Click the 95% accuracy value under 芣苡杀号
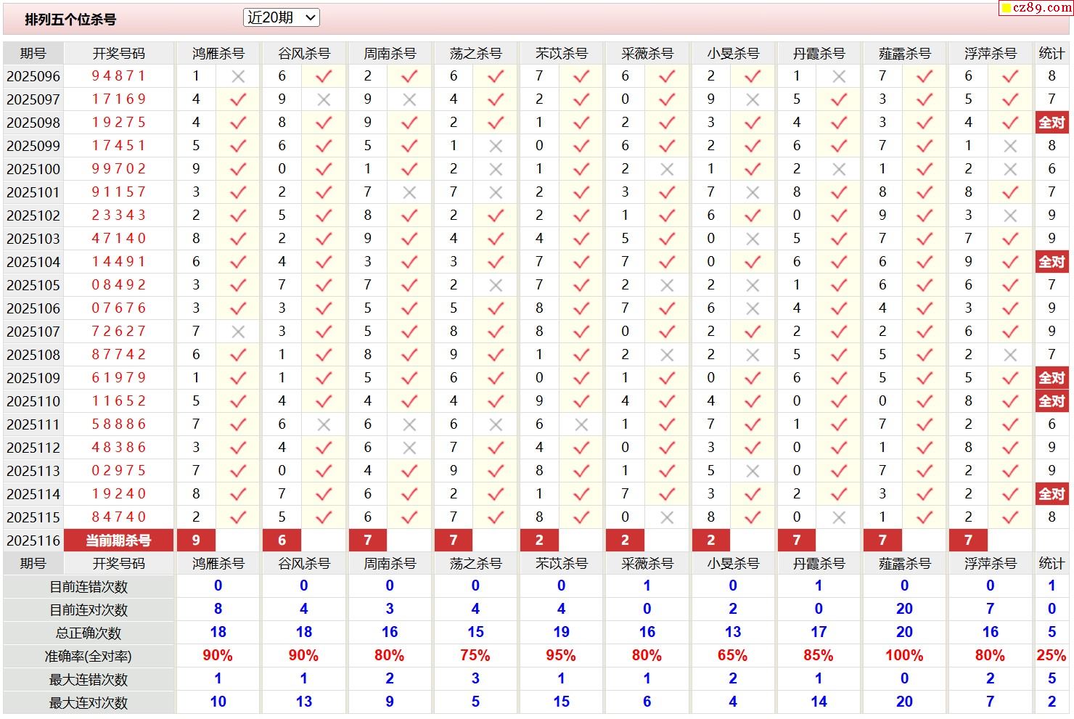1074x719 pixels. (561, 655)
